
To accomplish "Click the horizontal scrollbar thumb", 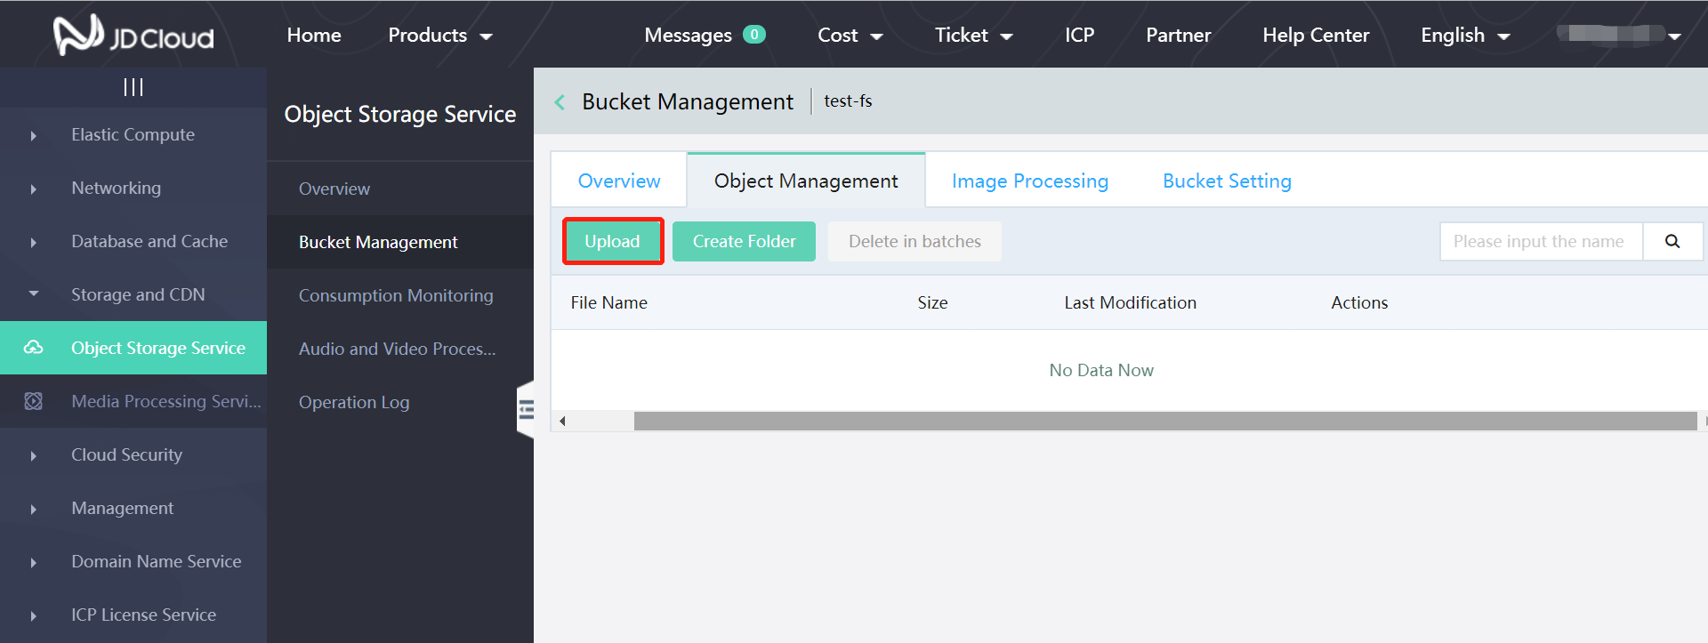I will [x=1165, y=421].
